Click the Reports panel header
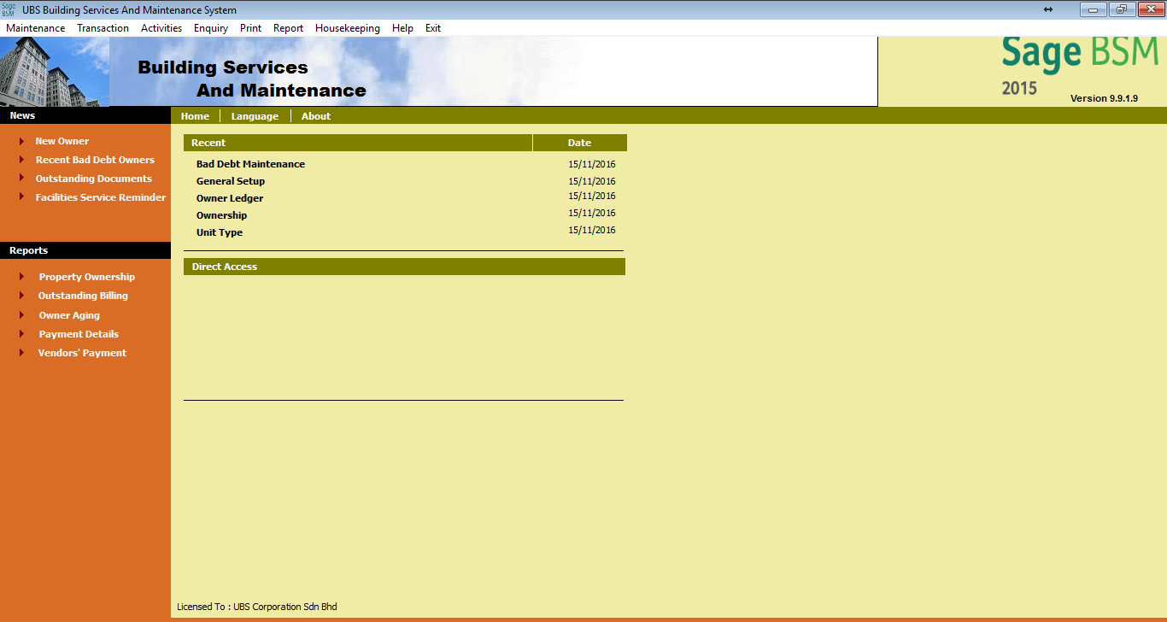 (85, 250)
